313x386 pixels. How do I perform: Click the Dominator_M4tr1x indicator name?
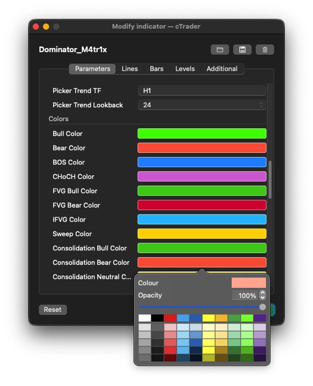(73, 50)
